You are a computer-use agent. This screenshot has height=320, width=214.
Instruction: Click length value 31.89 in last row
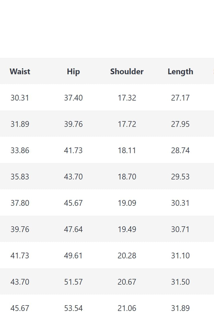point(180,308)
